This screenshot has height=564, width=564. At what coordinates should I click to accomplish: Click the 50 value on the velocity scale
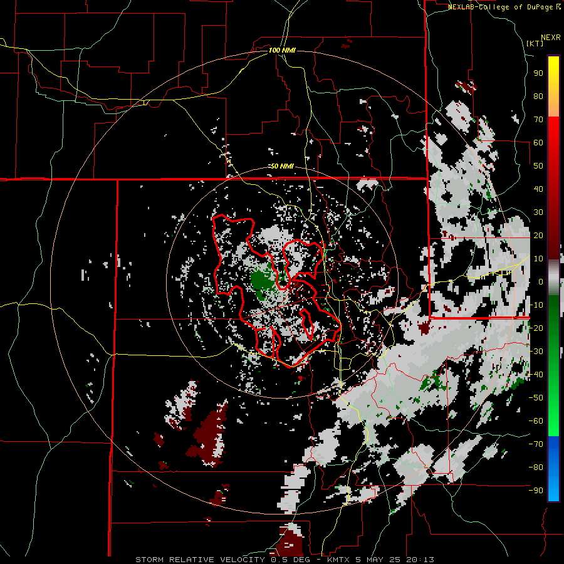538,166
